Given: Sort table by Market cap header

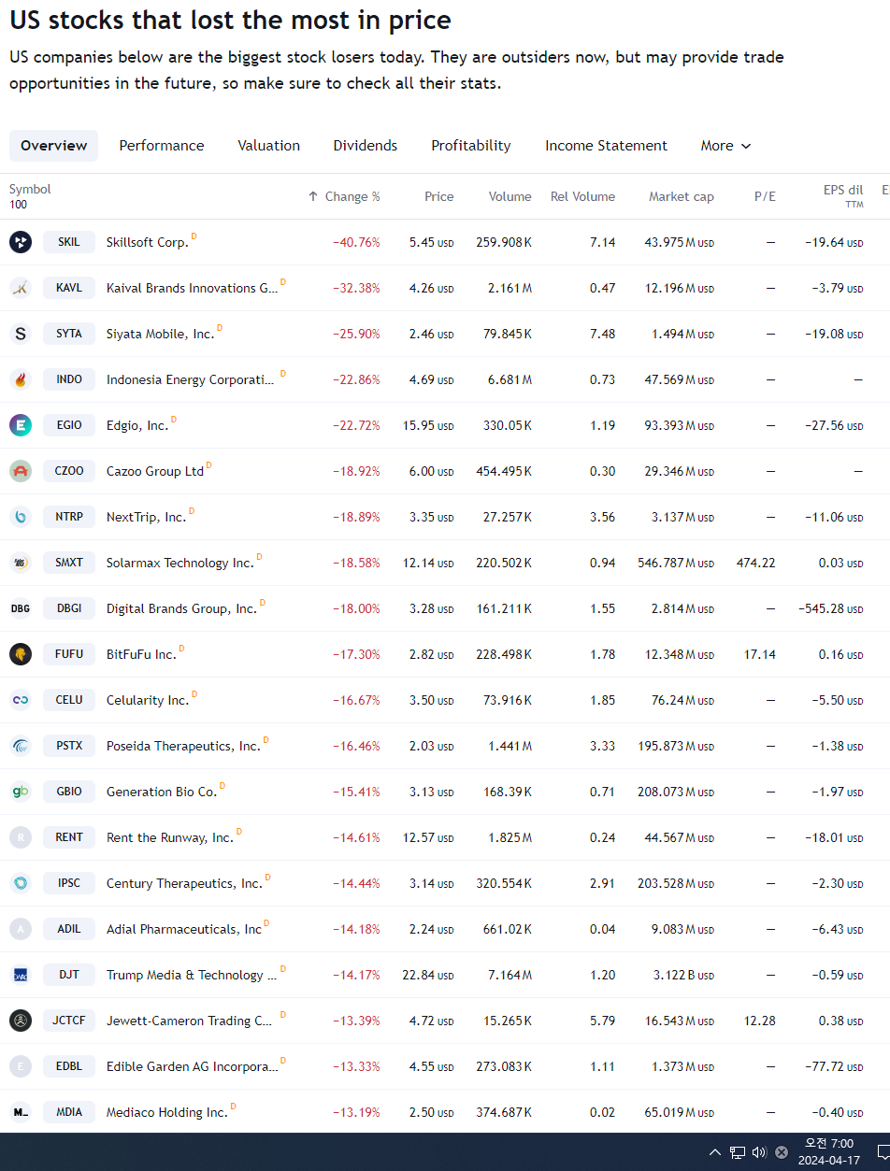Looking at the screenshot, I should pos(682,196).
